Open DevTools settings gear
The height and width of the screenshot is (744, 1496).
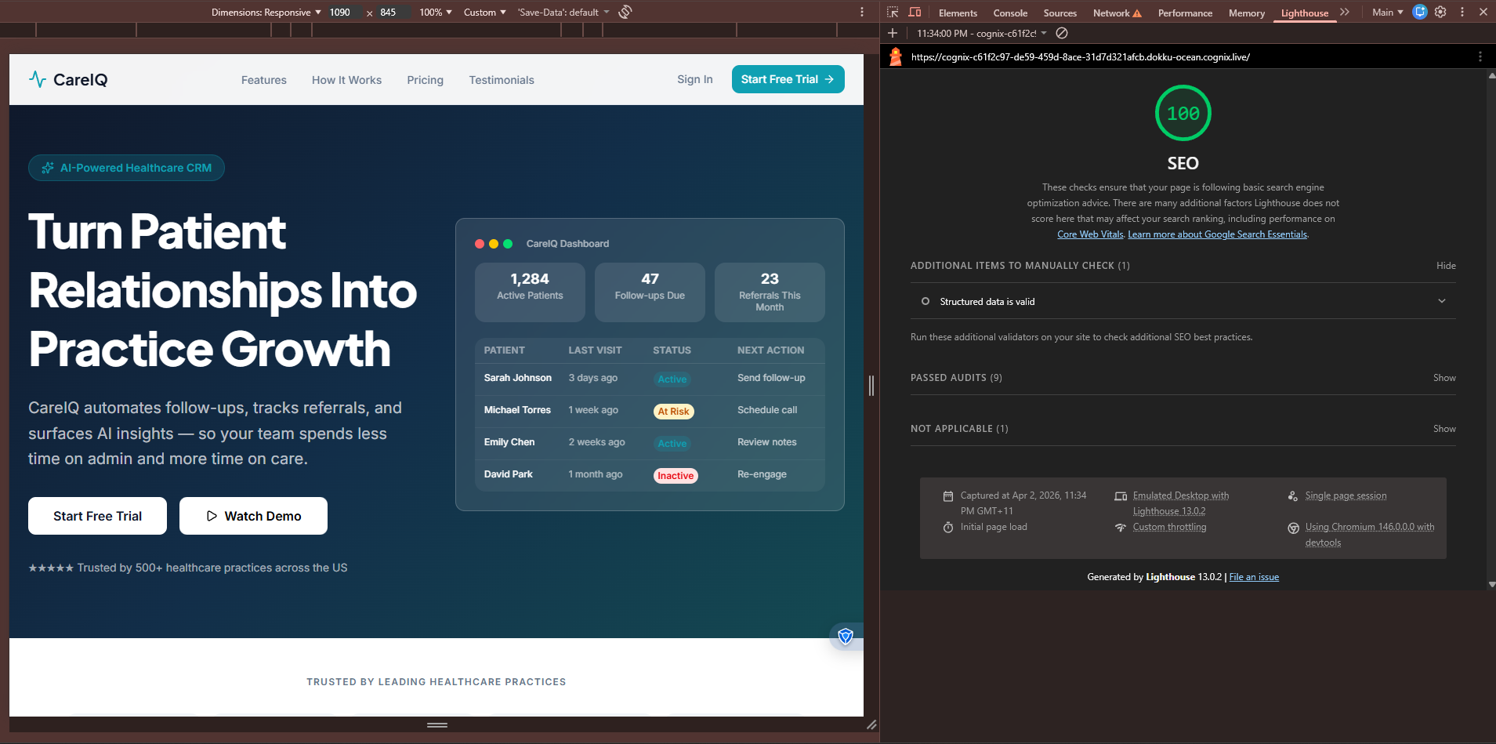[1440, 13]
